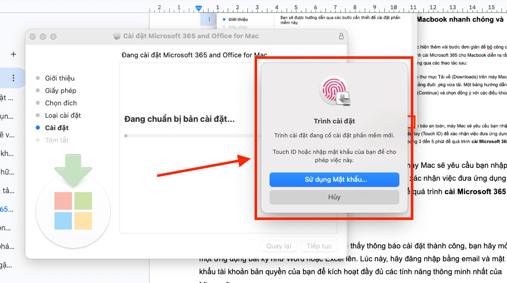This screenshot has height=283, width=507.
Task: Click the ruler mark labeled 10
Action: [x=394, y=7]
